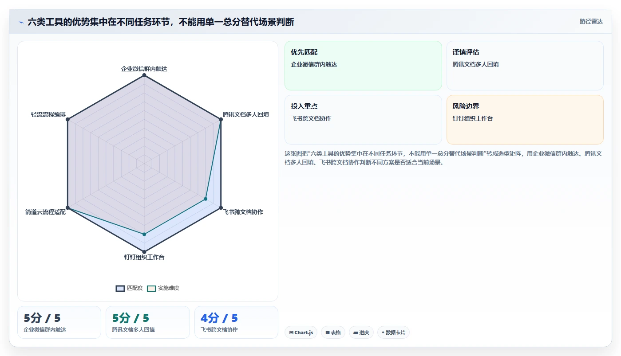Click the 4分 / 5 飞书跨文档协作 score card
The height and width of the screenshot is (356, 621).
pyautogui.click(x=236, y=322)
